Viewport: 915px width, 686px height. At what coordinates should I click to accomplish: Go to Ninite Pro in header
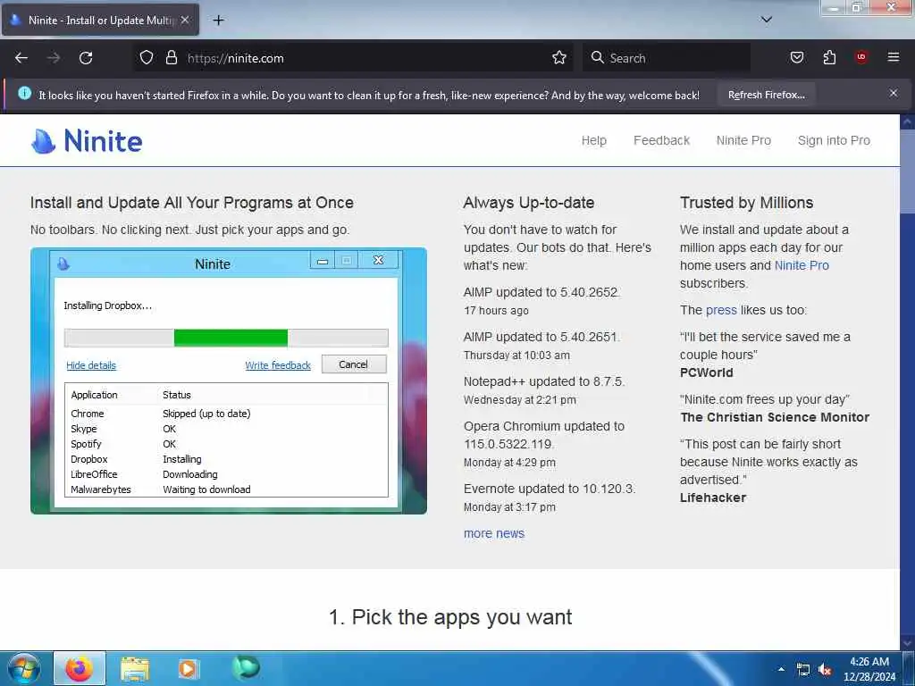coord(743,140)
